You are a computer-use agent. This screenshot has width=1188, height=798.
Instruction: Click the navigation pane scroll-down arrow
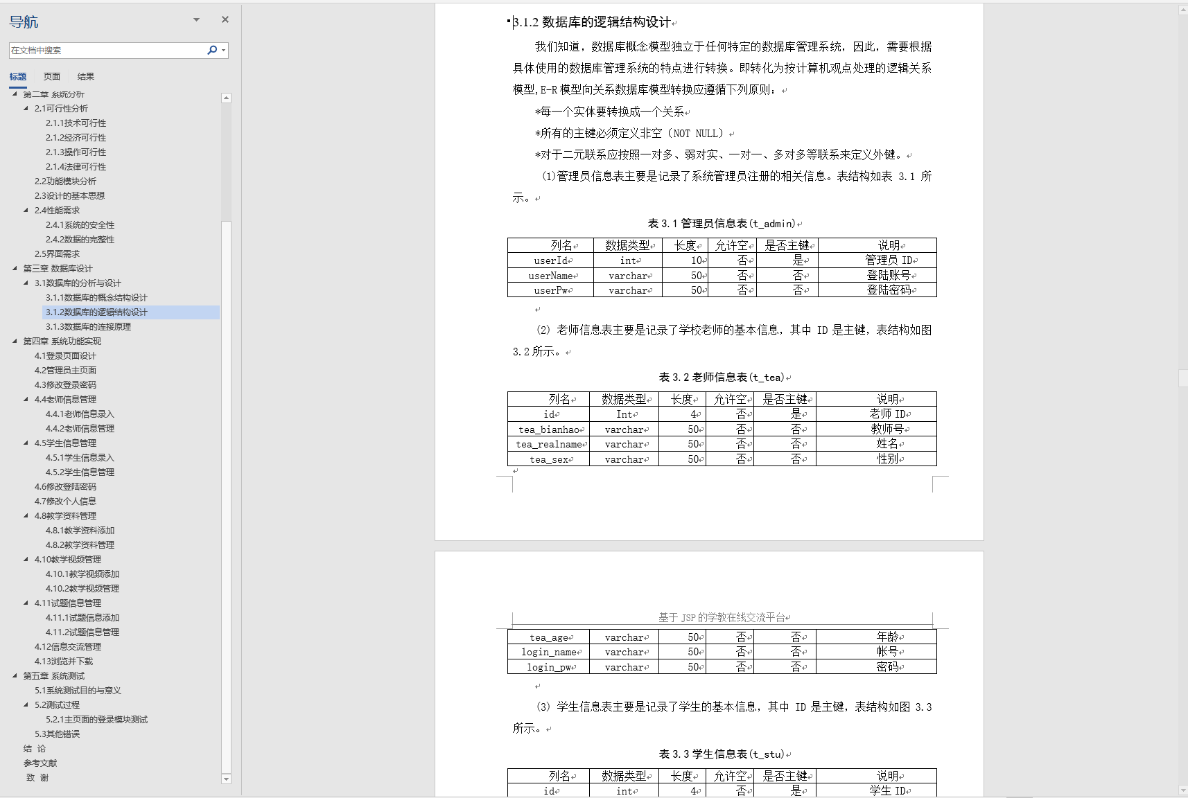pyautogui.click(x=226, y=779)
